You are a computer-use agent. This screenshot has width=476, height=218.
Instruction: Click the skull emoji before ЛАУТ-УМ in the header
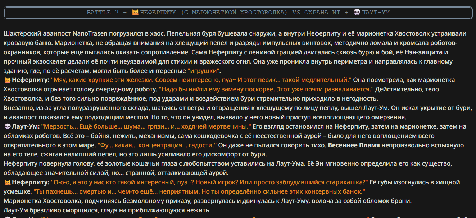point(357,13)
